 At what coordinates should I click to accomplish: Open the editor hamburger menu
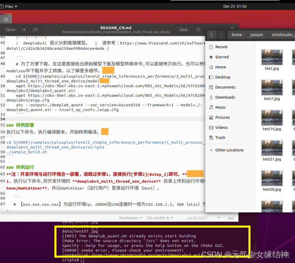click(x=198, y=30)
